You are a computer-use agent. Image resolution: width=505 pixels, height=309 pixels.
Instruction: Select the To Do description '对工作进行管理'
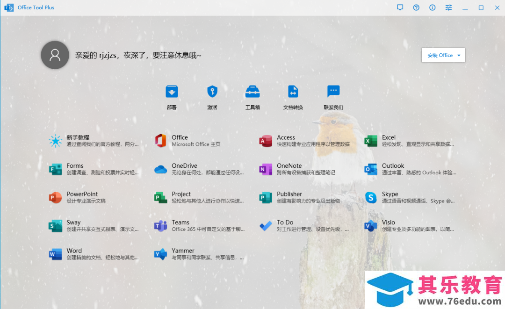294,230
